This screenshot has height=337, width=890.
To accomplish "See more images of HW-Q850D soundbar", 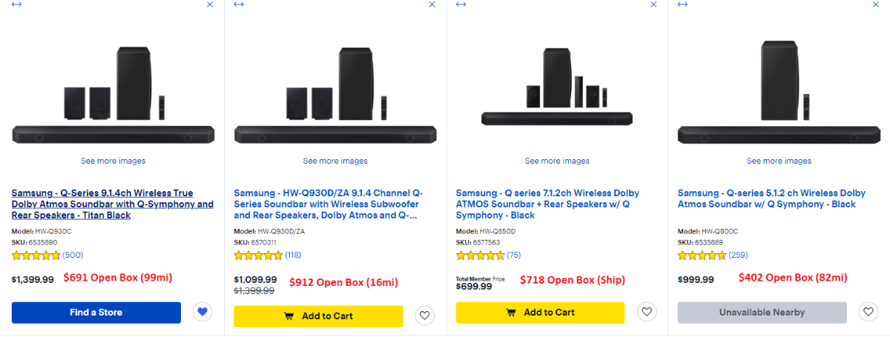I will (x=557, y=161).
